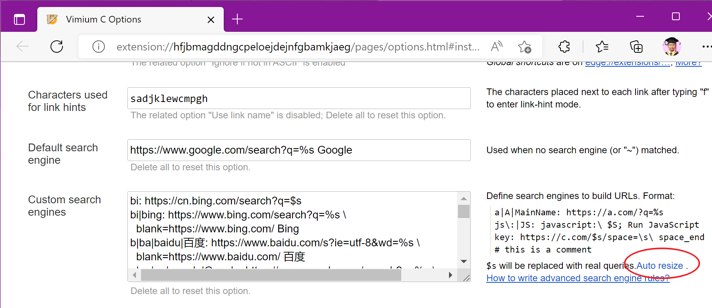Select the Vimium C Options tab

click(x=131, y=19)
